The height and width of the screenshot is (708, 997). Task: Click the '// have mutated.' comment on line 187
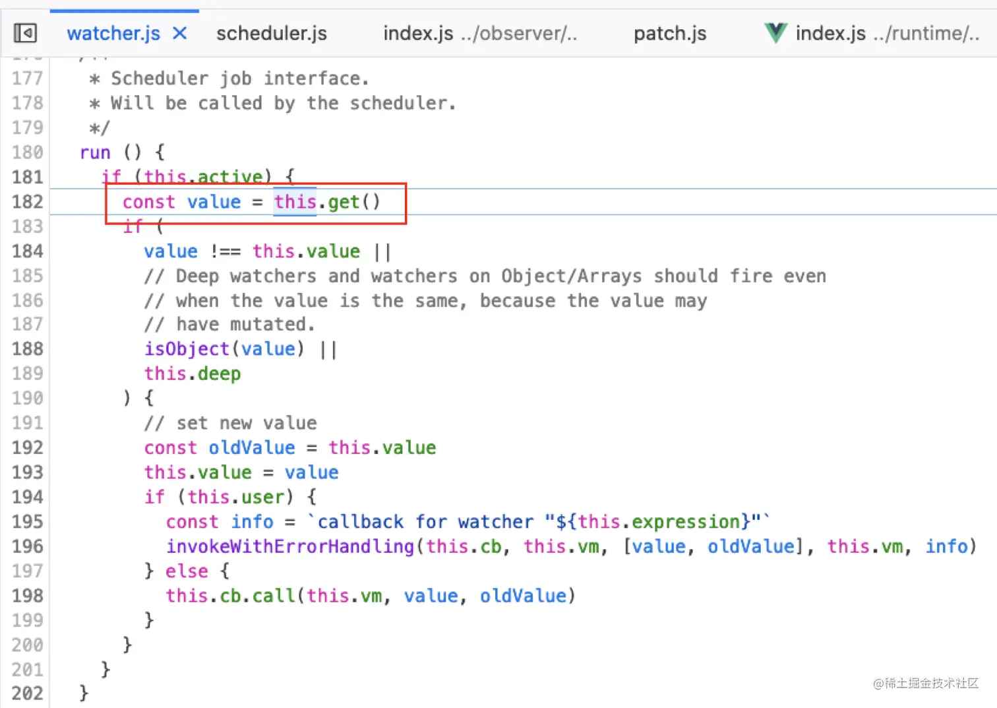point(229,324)
